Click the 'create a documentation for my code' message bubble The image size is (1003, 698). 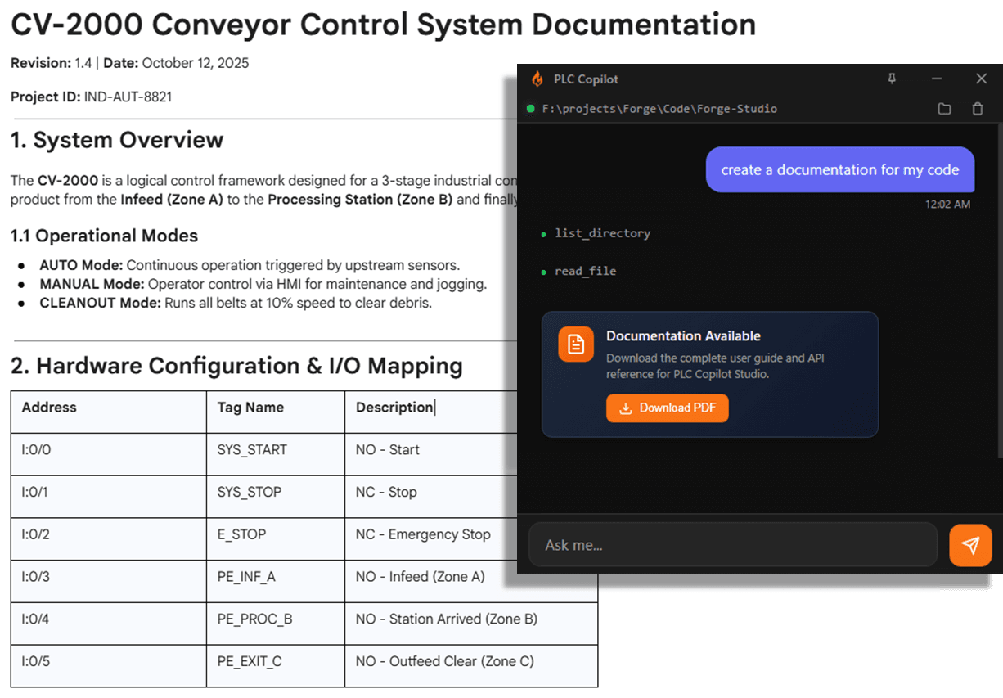coord(840,170)
